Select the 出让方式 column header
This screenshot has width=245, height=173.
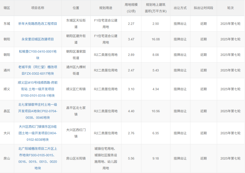click(x=180, y=8)
